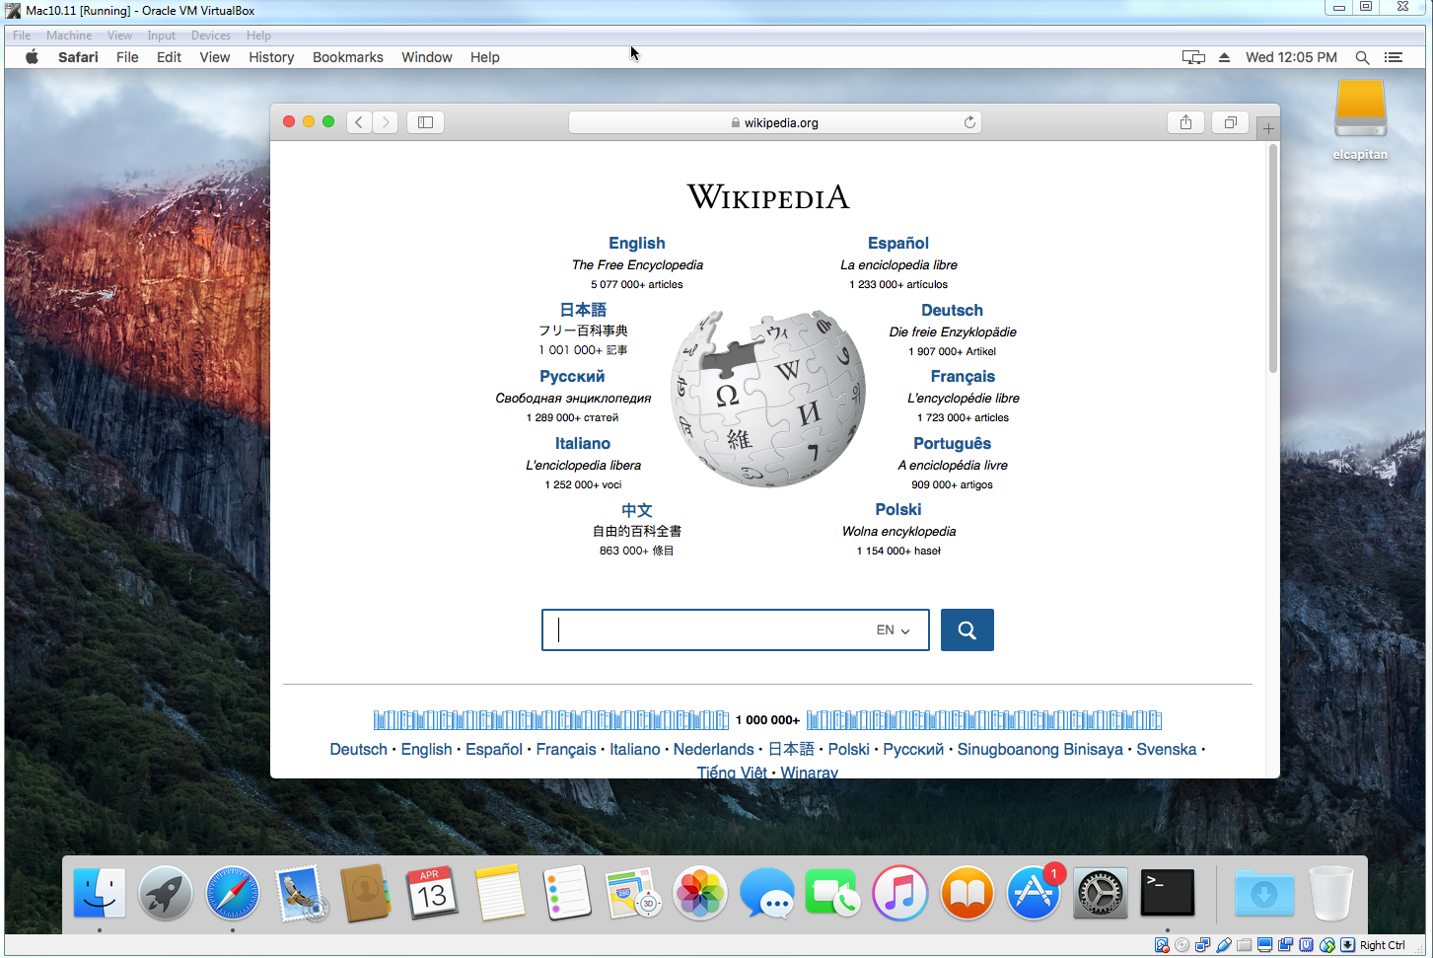Click the Safari page vertical scrollbar
1433x958 pixels.
[x=1273, y=258]
